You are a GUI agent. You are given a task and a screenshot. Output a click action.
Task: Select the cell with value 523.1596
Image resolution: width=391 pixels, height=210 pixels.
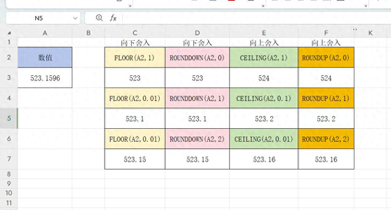tap(45, 78)
